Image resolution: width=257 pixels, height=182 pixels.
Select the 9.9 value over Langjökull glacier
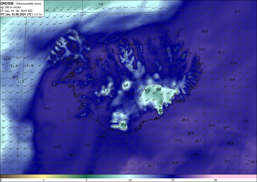(x=106, y=91)
